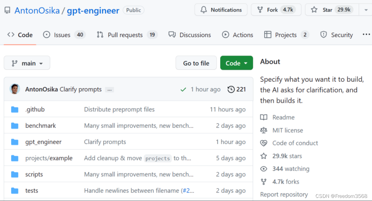Open the tests folder
The height and width of the screenshot is (201, 372).
32,190
